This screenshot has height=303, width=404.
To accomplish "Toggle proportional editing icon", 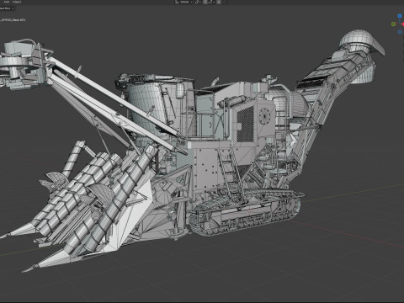I will [219, 2].
